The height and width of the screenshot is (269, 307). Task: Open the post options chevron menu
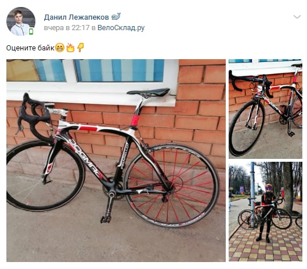click(297, 17)
